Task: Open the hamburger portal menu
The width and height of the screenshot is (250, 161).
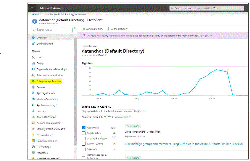Action: 32,8
